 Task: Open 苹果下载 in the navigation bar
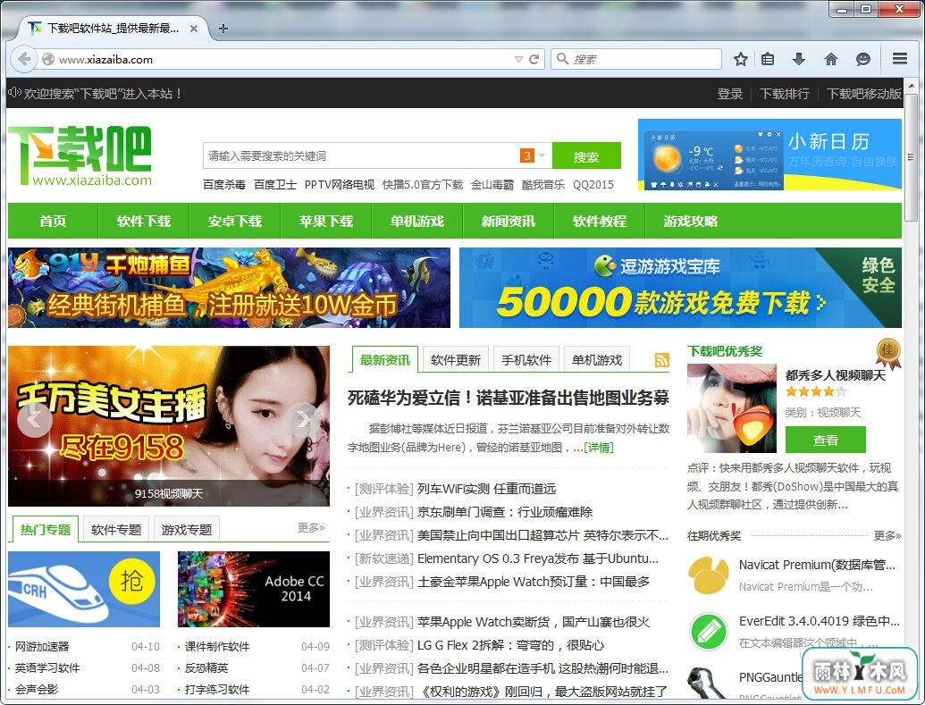326,222
